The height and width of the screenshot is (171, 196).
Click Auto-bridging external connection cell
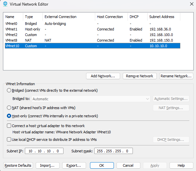tap(55, 24)
